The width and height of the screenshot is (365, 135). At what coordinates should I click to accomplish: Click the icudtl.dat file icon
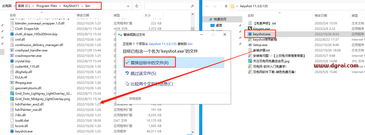12,120
